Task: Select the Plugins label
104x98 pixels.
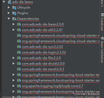Action: tap(23, 13)
